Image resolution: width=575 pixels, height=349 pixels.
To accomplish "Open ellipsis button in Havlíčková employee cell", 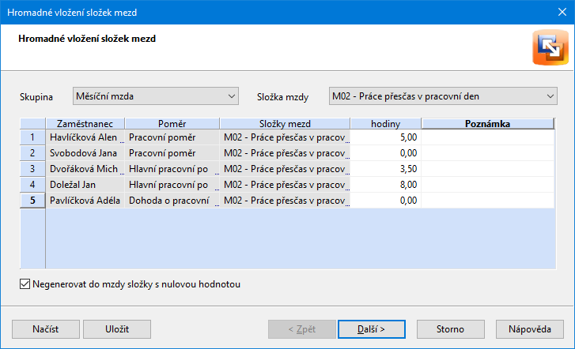I will [x=122, y=142].
